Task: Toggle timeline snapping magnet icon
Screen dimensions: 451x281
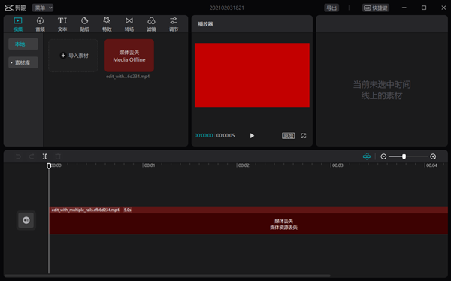Action: coord(367,156)
